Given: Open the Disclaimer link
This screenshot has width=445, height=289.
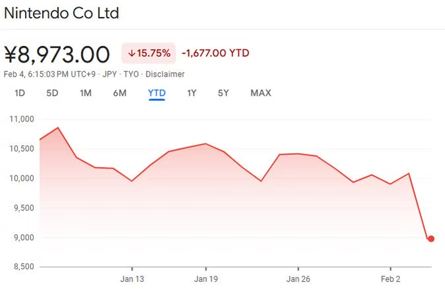Looking at the screenshot, I should click(x=165, y=75).
